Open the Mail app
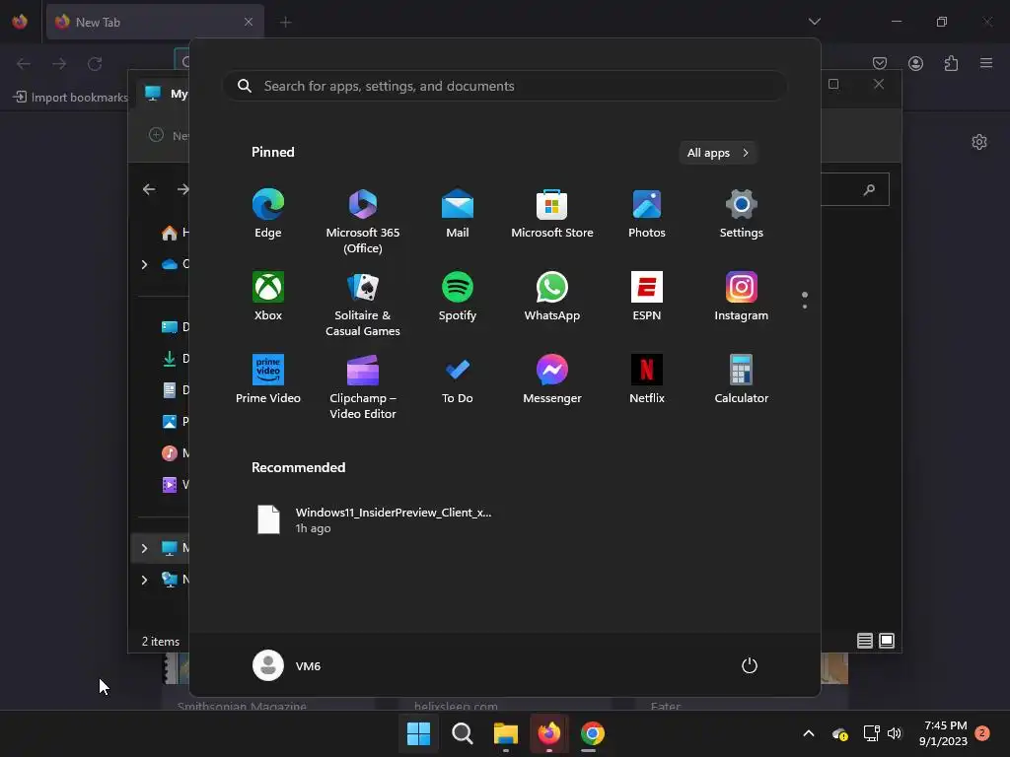This screenshot has height=757, width=1010. pyautogui.click(x=458, y=214)
